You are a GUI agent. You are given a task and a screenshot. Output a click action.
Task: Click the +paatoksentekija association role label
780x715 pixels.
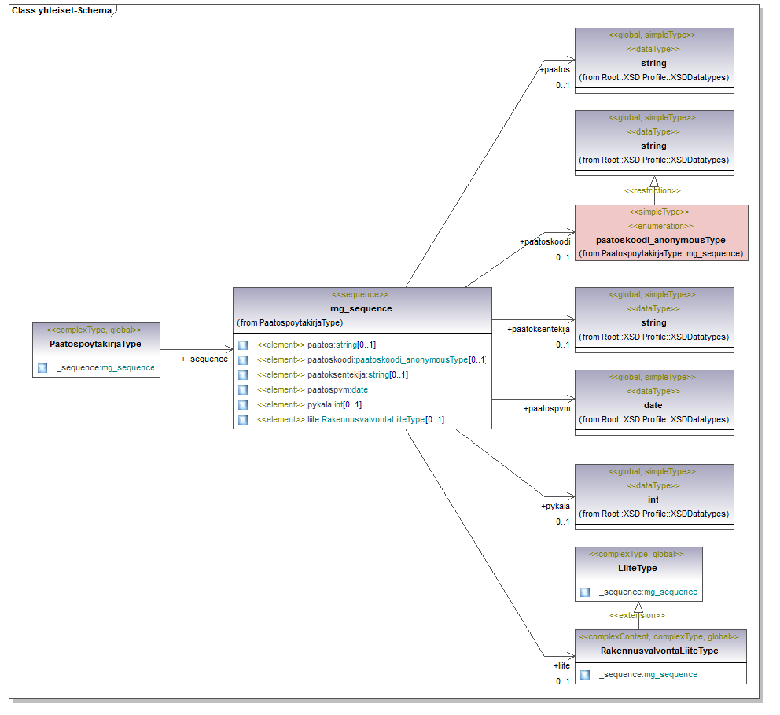point(538,329)
